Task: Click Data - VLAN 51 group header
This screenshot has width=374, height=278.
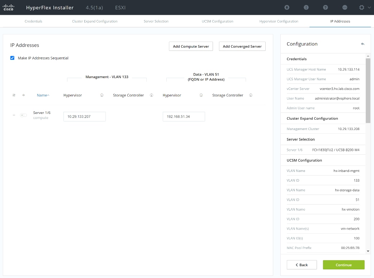Action: (x=206, y=77)
